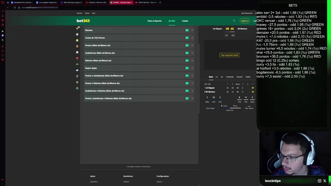331x186 pixels.
Task: Select the Resumo tab
Action: pos(239,77)
